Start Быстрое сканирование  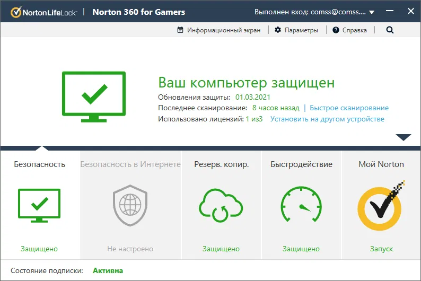click(x=349, y=108)
